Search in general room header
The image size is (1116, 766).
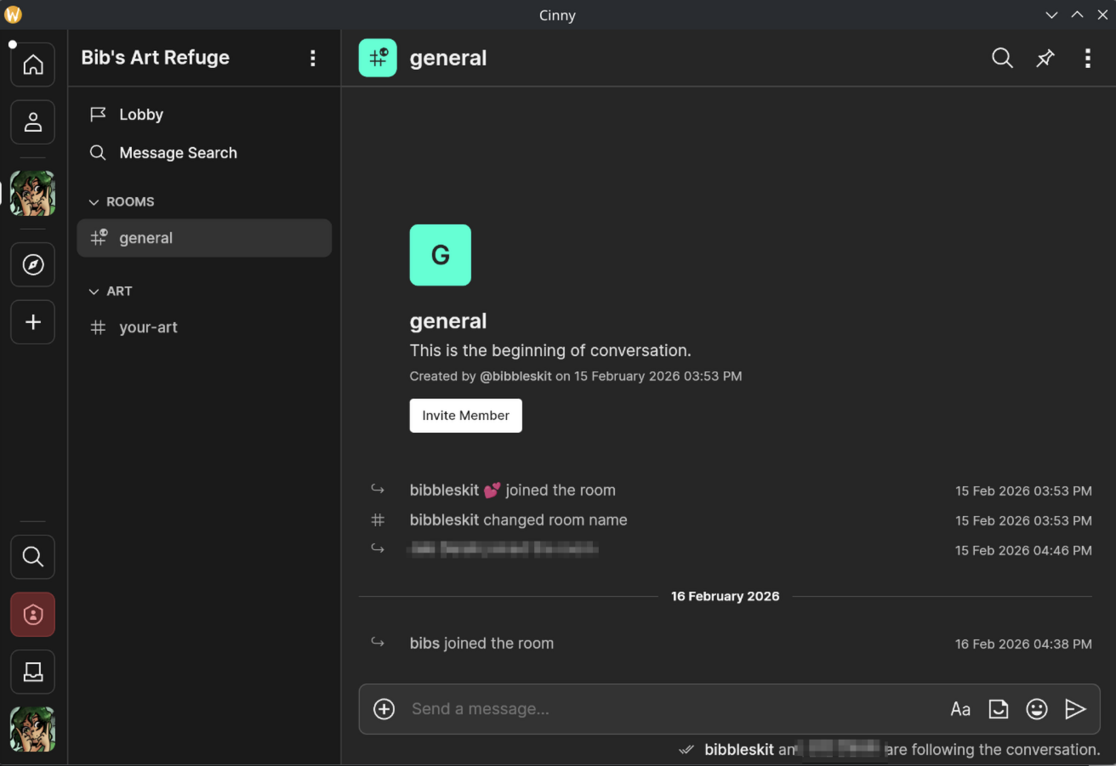[1002, 58]
